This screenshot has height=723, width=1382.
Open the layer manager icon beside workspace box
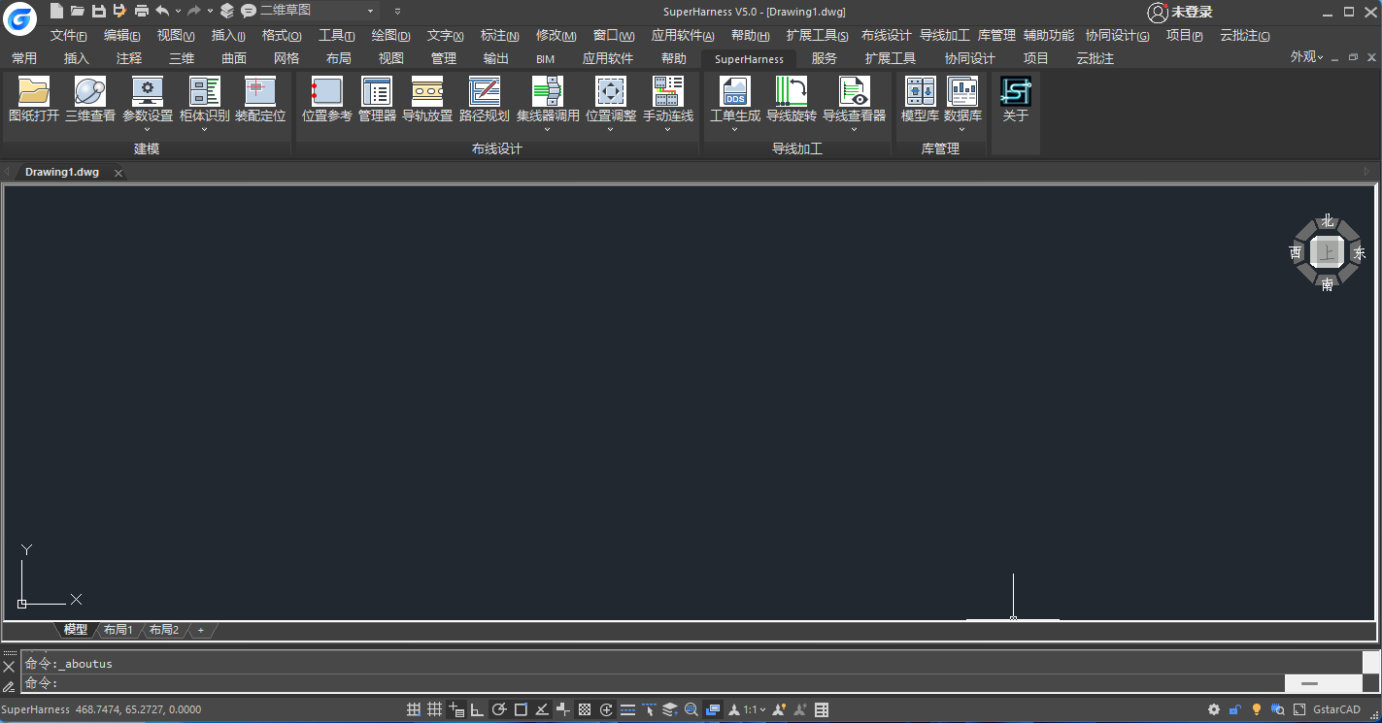click(227, 11)
